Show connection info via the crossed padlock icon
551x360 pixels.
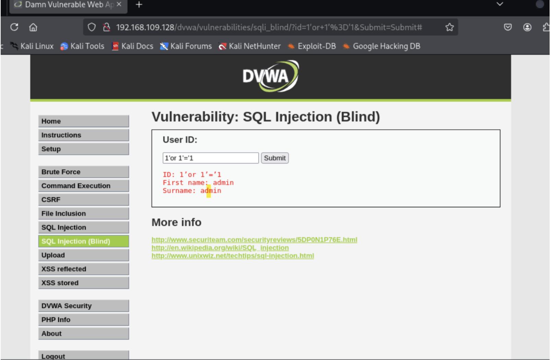coord(107,27)
